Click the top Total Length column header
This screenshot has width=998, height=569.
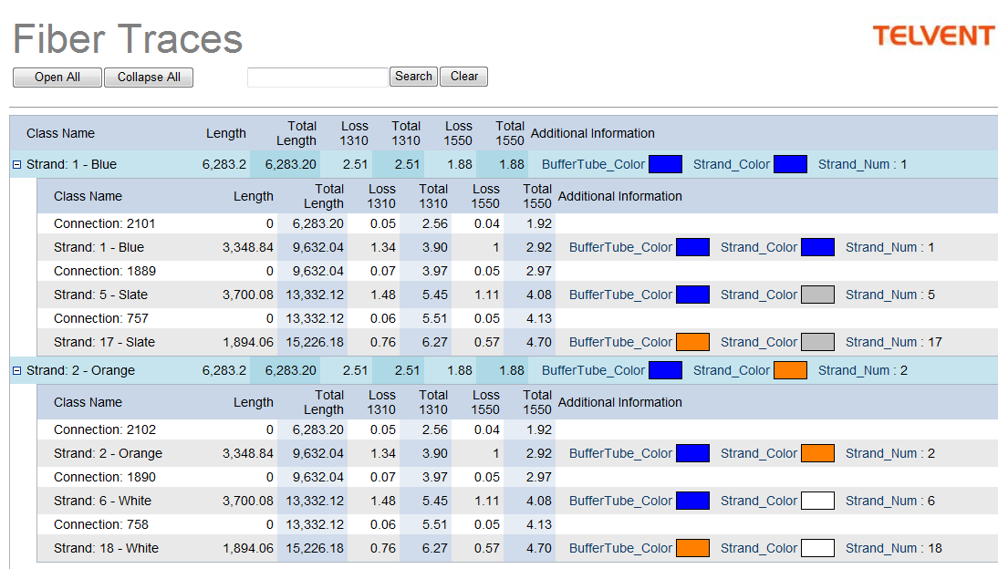coord(296,133)
